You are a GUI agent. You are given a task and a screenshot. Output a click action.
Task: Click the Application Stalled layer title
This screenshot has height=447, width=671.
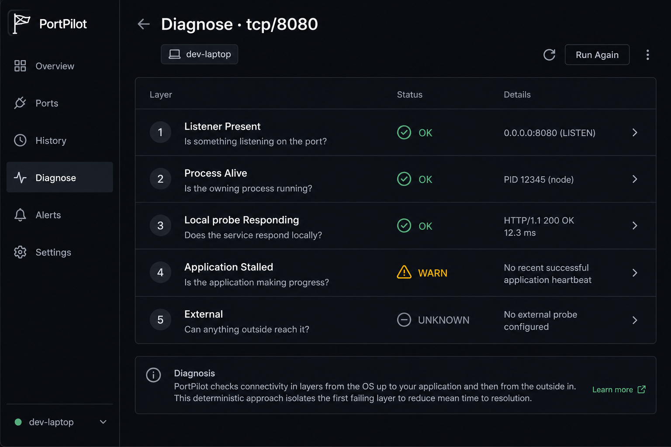(228, 267)
